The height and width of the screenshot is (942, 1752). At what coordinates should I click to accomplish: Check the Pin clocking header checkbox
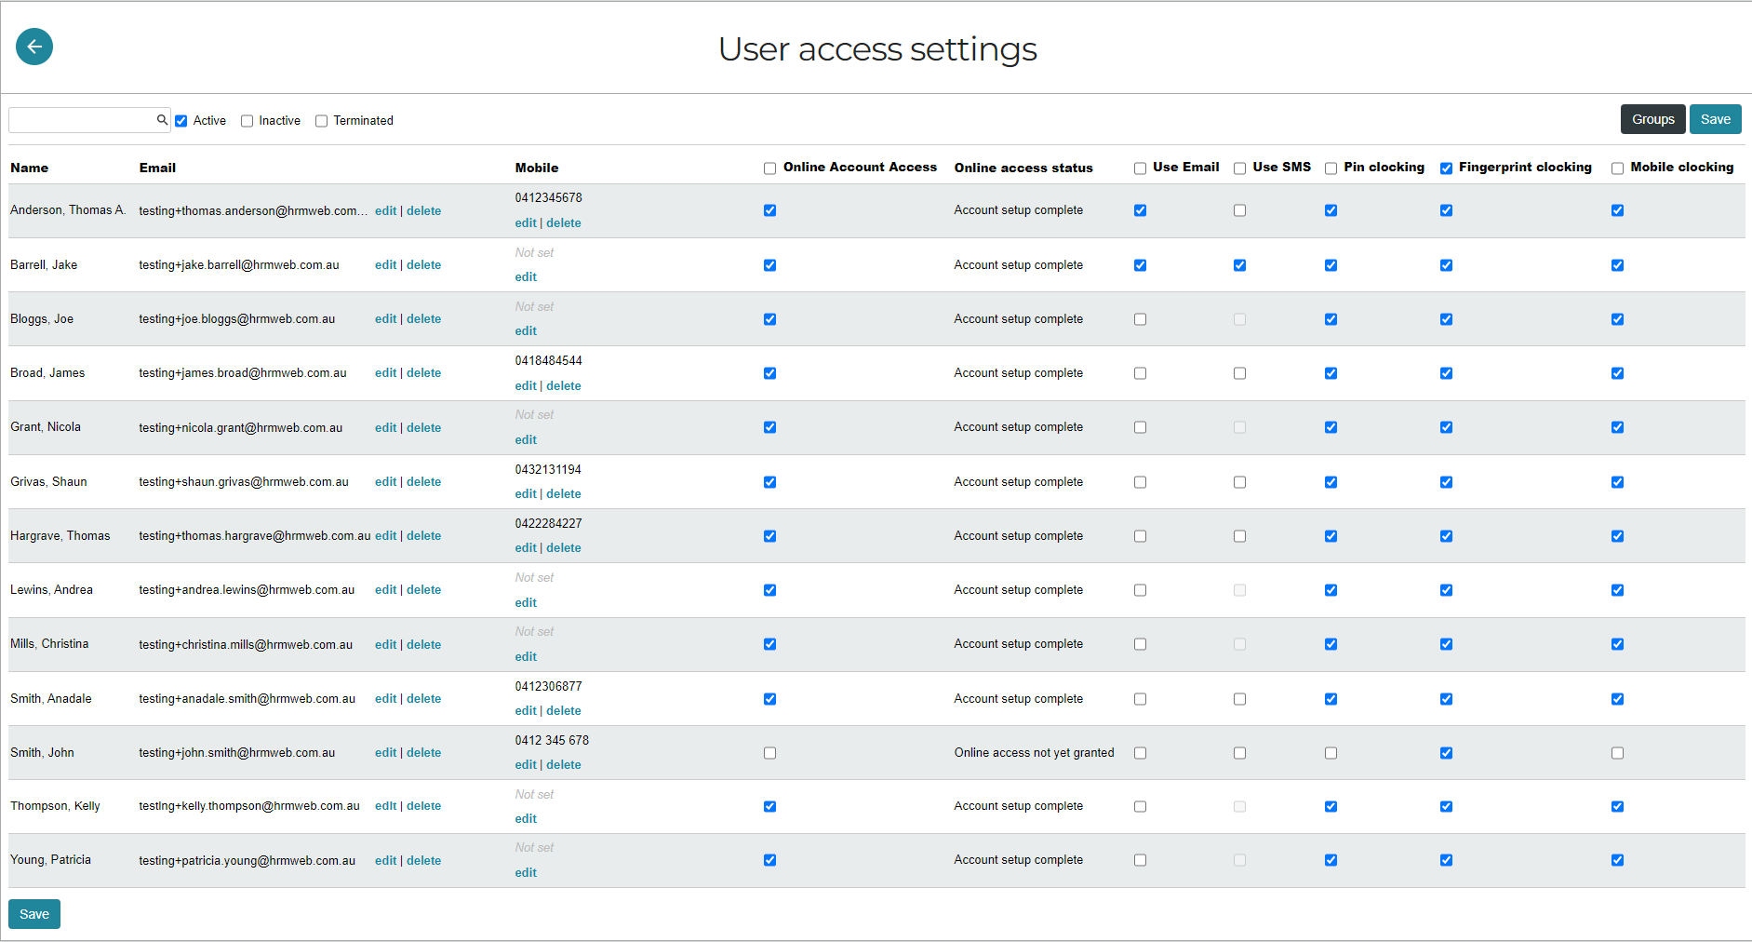(1331, 168)
